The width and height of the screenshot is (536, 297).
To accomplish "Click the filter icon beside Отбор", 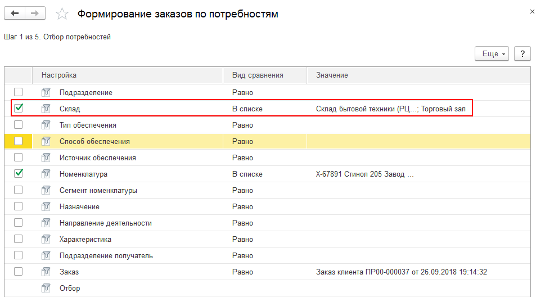I will 46,288.
